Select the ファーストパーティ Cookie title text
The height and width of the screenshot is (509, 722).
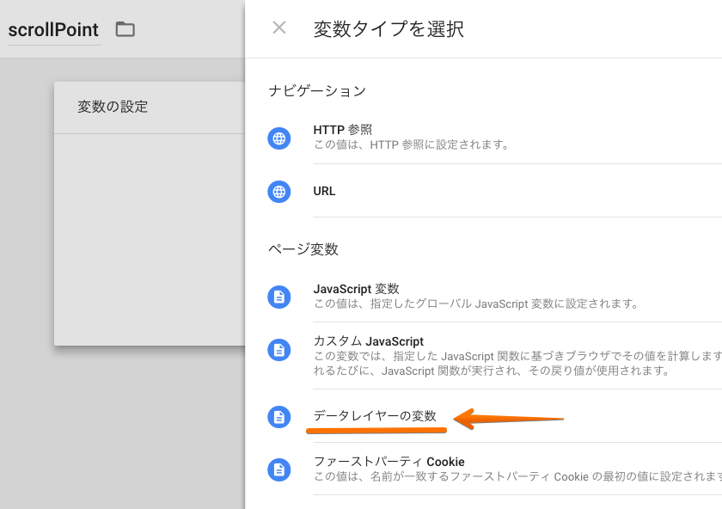pyautogui.click(x=389, y=462)
